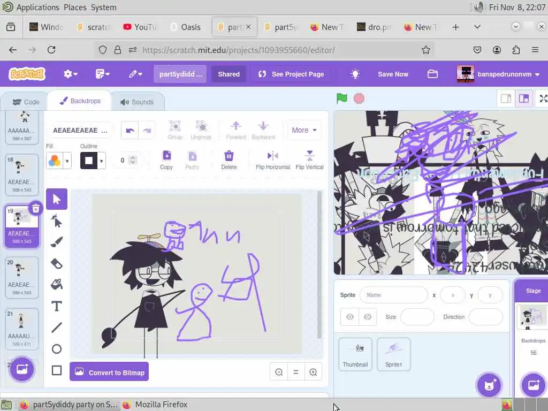The image size is (548, 411).
Task: Click See Project Page
Action: (x=292, y=74)
